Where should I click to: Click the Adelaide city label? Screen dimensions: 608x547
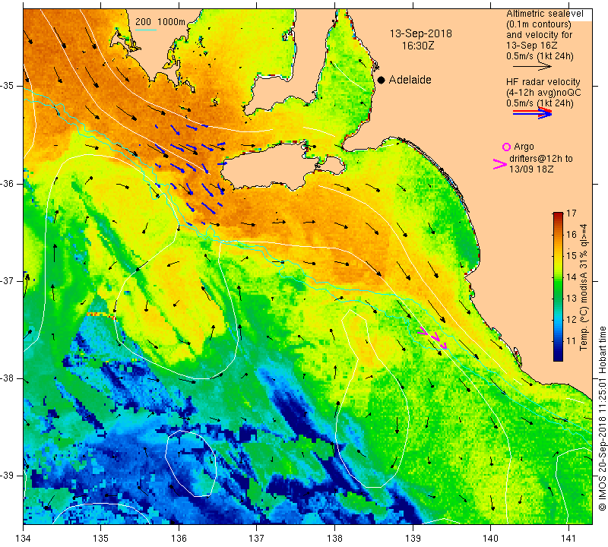tap(410, 80)
